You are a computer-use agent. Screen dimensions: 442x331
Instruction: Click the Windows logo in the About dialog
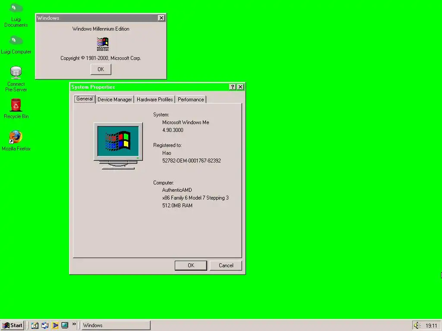[x=103, y=44]
